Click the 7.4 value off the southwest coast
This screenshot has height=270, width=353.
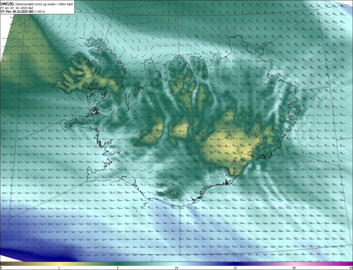71,170
